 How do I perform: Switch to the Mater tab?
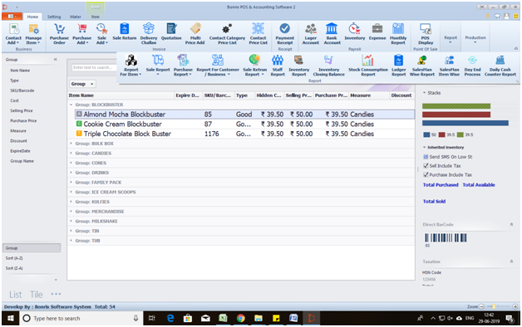76,17
